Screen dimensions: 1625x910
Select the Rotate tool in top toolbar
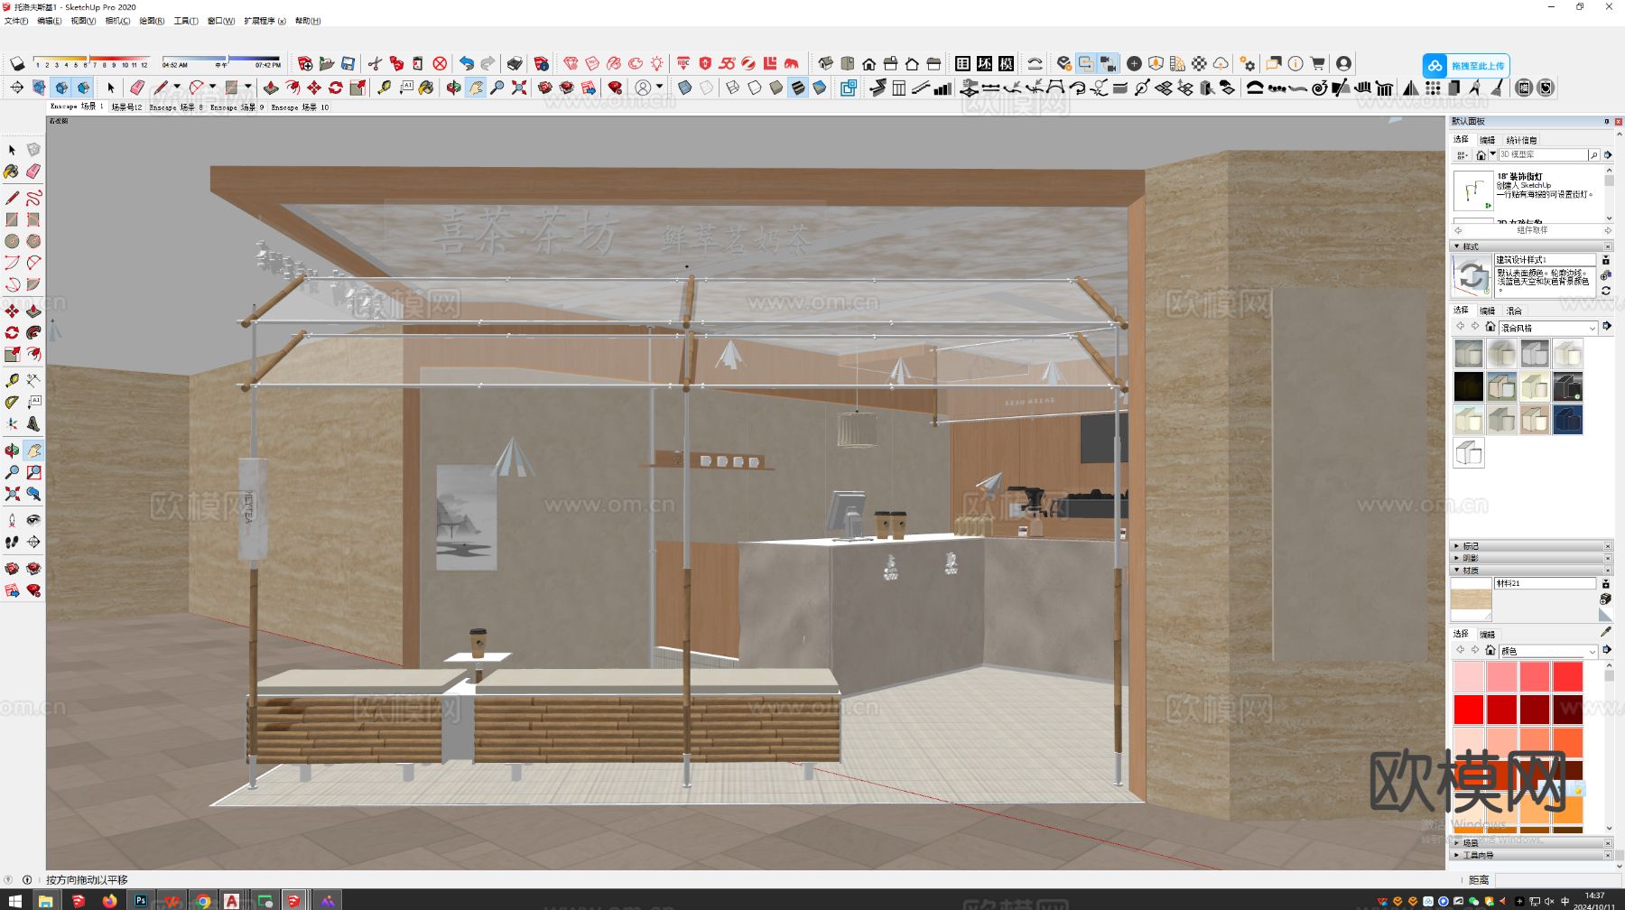(x=336, y=88)
